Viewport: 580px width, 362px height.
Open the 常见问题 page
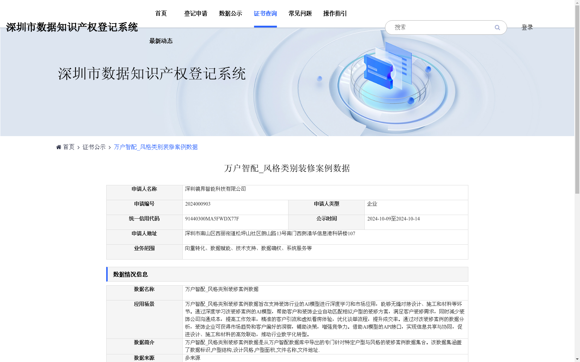click(300, 13)
